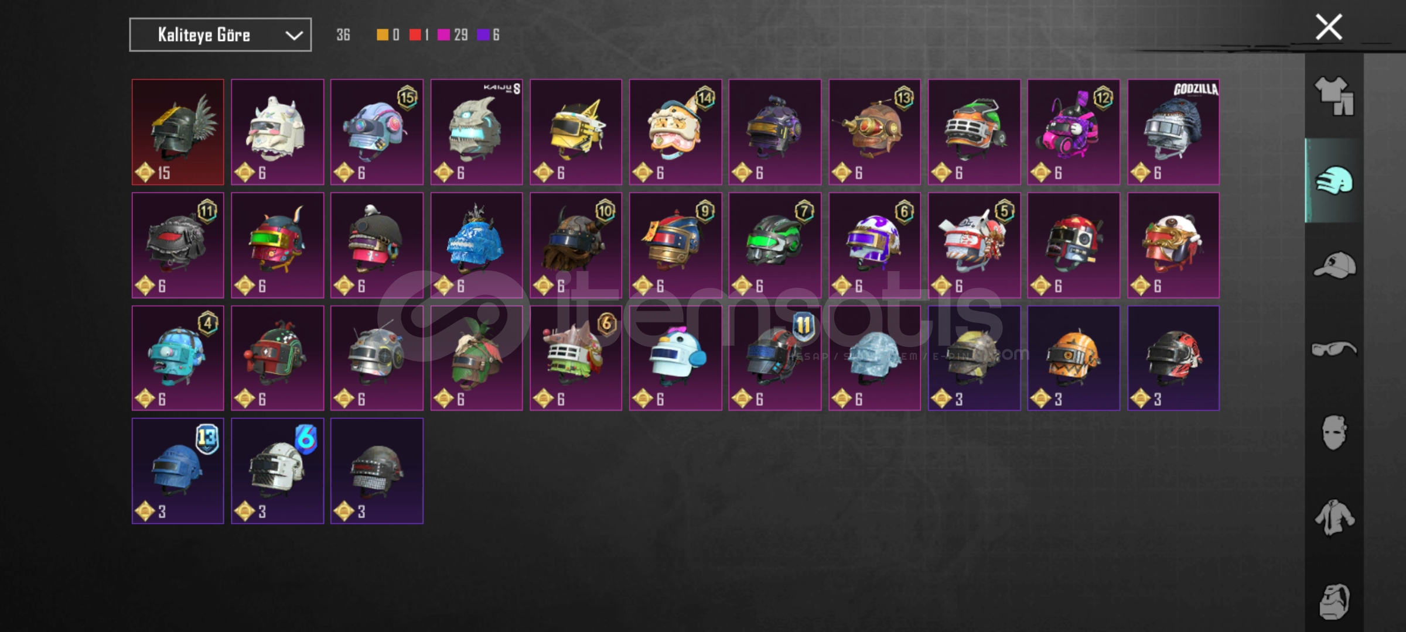The height and width of the screenshot is (632, 1406).
Task: Open the cap hat category icon
Action: (1334, 265)
